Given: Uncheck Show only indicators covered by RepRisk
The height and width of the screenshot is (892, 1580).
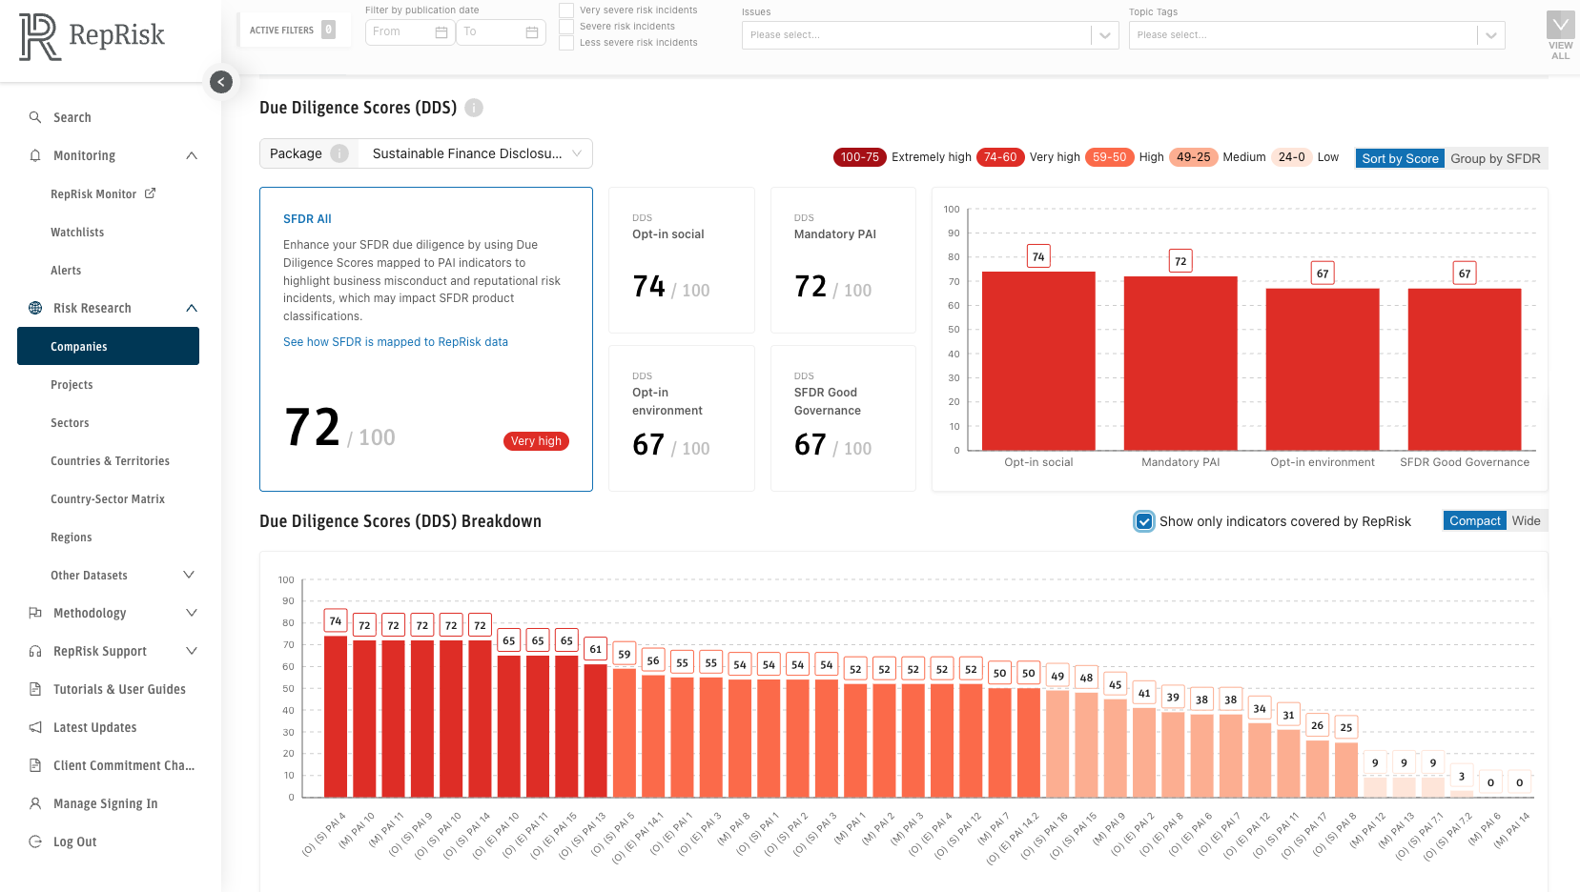Looking at the screenshot, I should point(1144,521).
